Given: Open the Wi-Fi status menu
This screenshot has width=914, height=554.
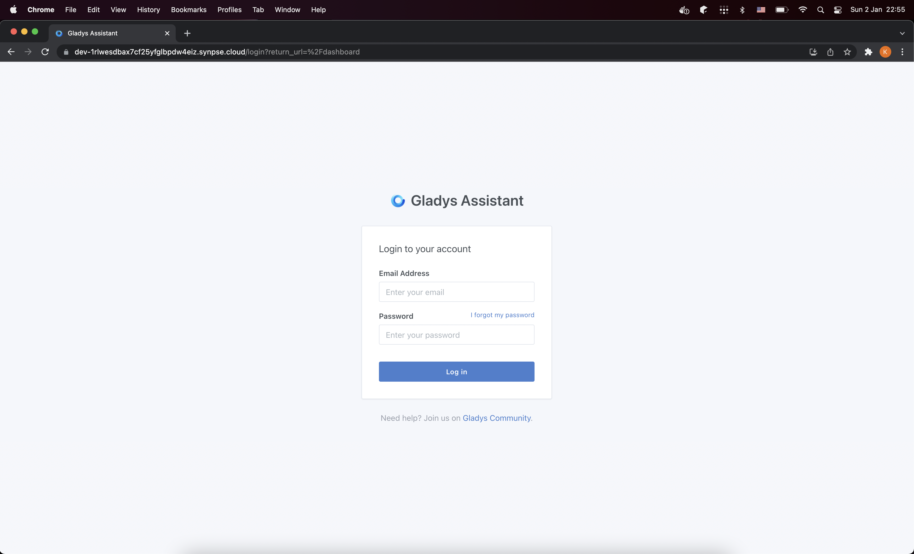Looking at the screenshot, I should 802,10.
